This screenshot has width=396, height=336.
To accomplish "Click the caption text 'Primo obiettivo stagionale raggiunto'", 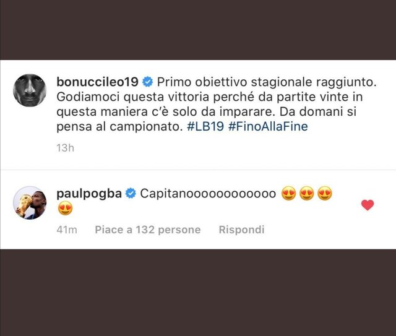I will 267,82.
